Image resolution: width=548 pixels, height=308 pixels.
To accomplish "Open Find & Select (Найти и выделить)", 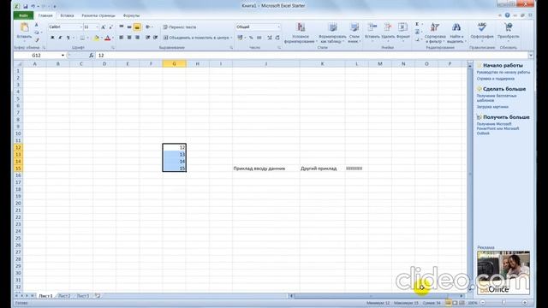I will 456,33.
